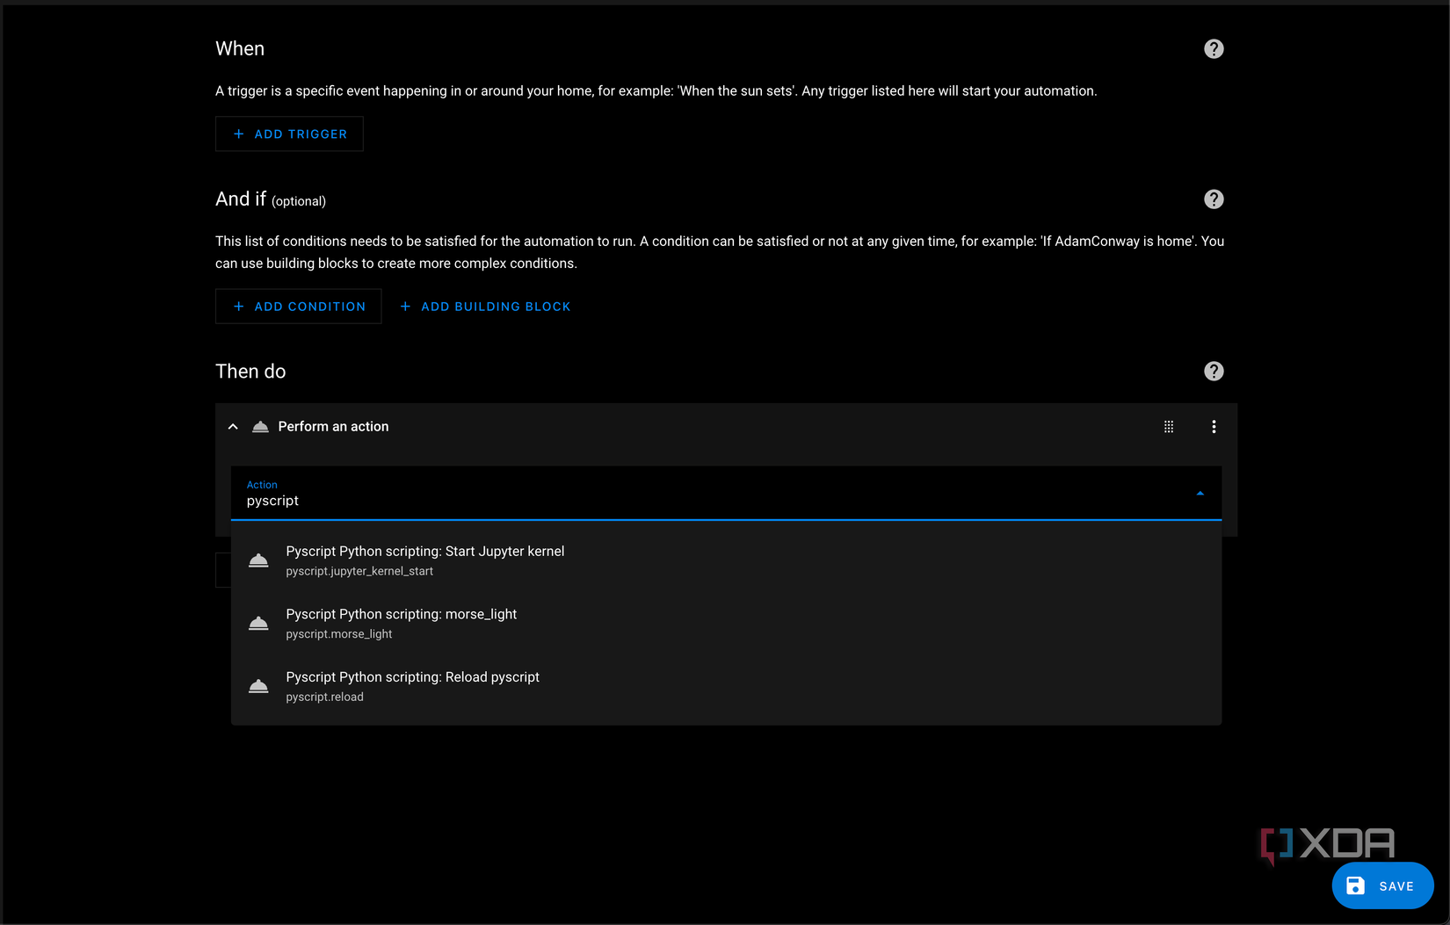Image resolution: width=1450 pixels, height=925 pixels.
Task: Click the Reload pyscript action icon
Action: pyautogui.click(x=258, y=686)
